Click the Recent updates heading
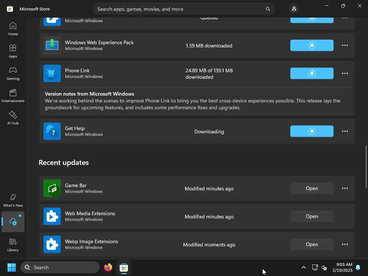Image resolution: width=368 pixels, height=276 pixels. coord(64,162)
